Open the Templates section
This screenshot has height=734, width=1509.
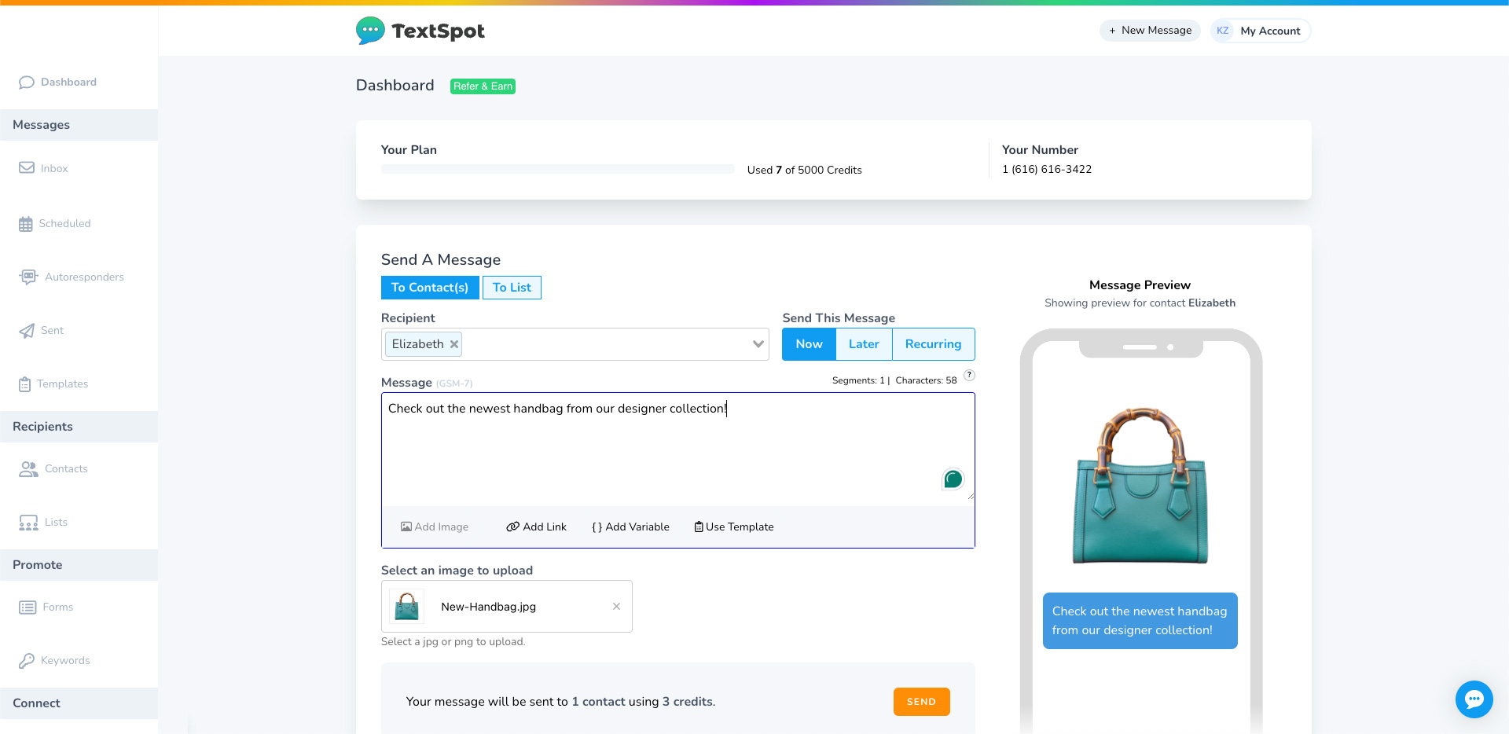click(x=62, y=384)
